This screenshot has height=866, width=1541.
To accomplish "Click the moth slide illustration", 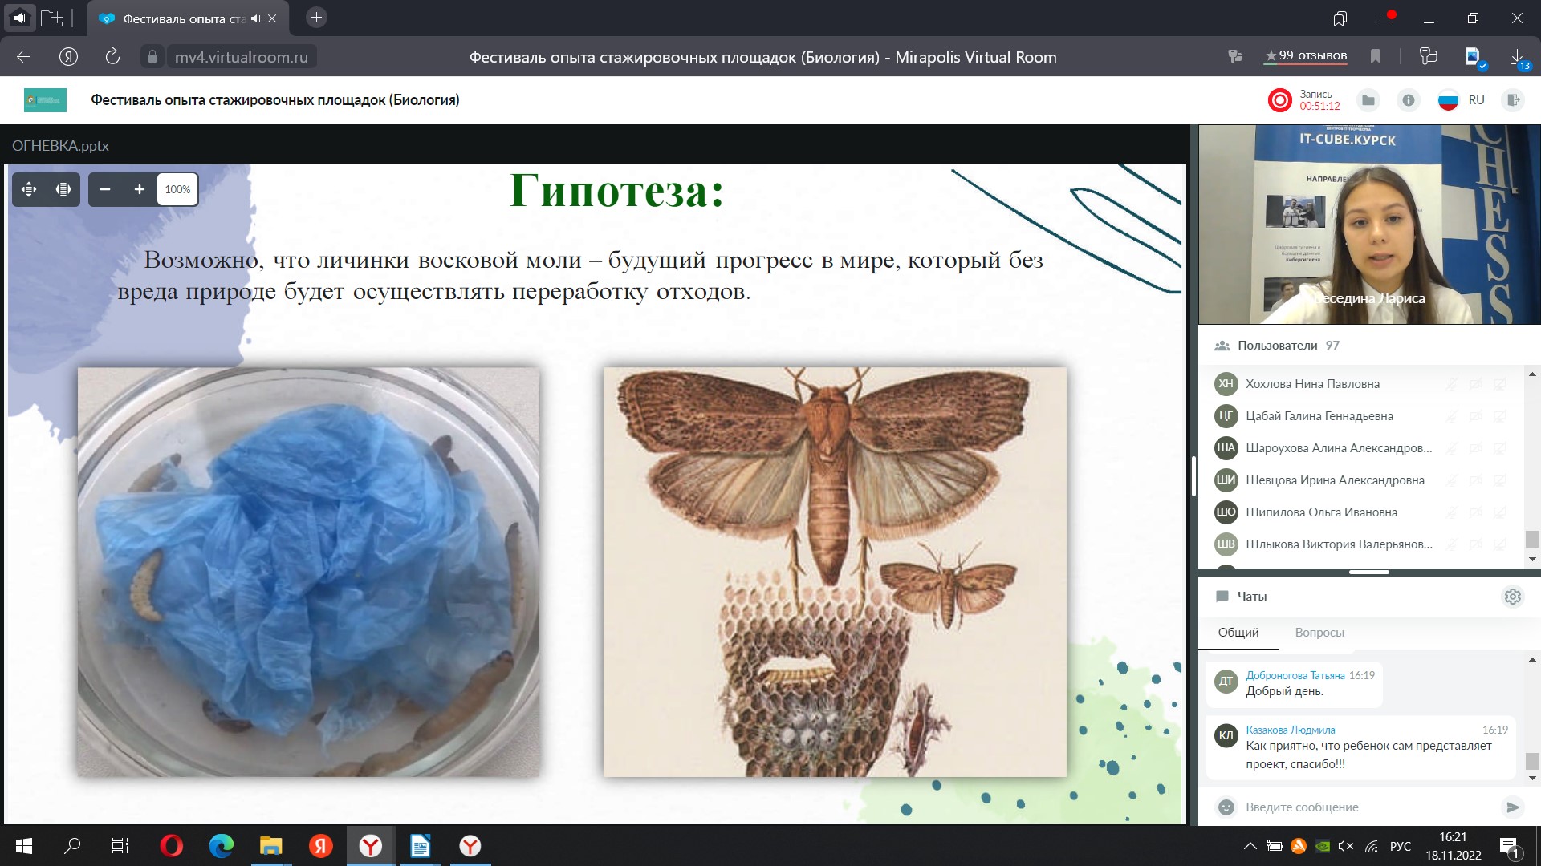I will 835,572.
